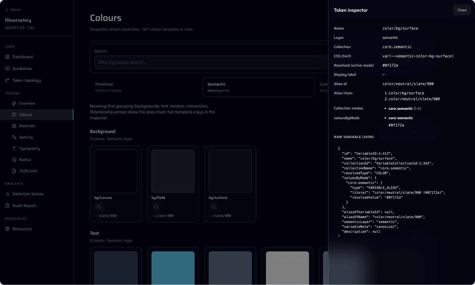This screenshot has height=285, width=475.
Task: Click the CSS hint var(--semantic-color-bg-surface)
Action: tap(418, 56)
